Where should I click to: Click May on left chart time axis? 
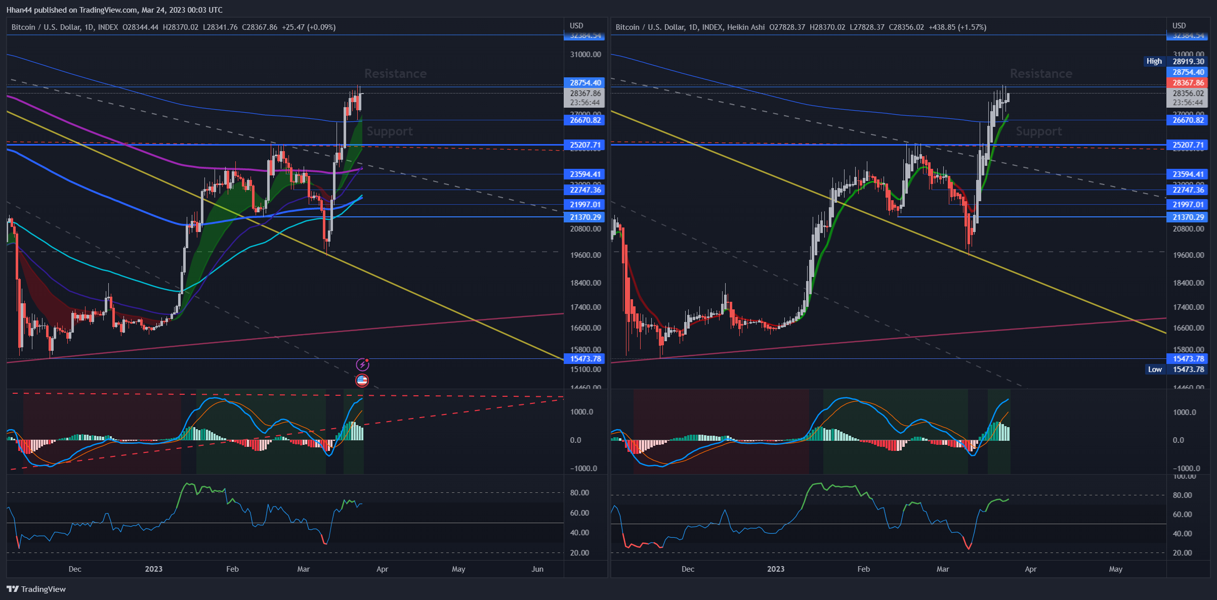click(458, 569)
